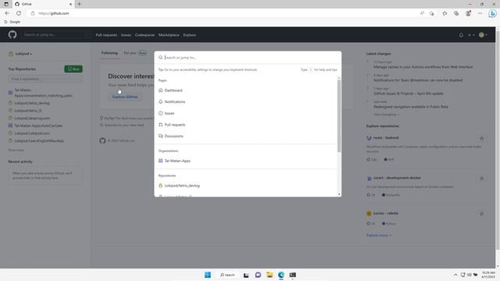This screenshot has width=500, height=281.
Task: Focus the 'Find a repository' filter field
Action: pos(45,79)
